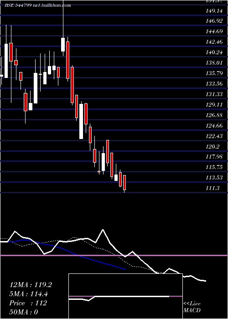Click the 117.98 price axis label
Screen dimensions: 228x319
[x=214, y=157]
